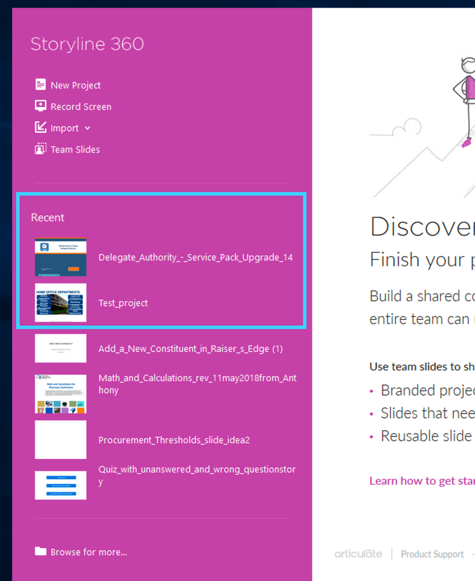Click the articulate logo in footer

(358, 554)
